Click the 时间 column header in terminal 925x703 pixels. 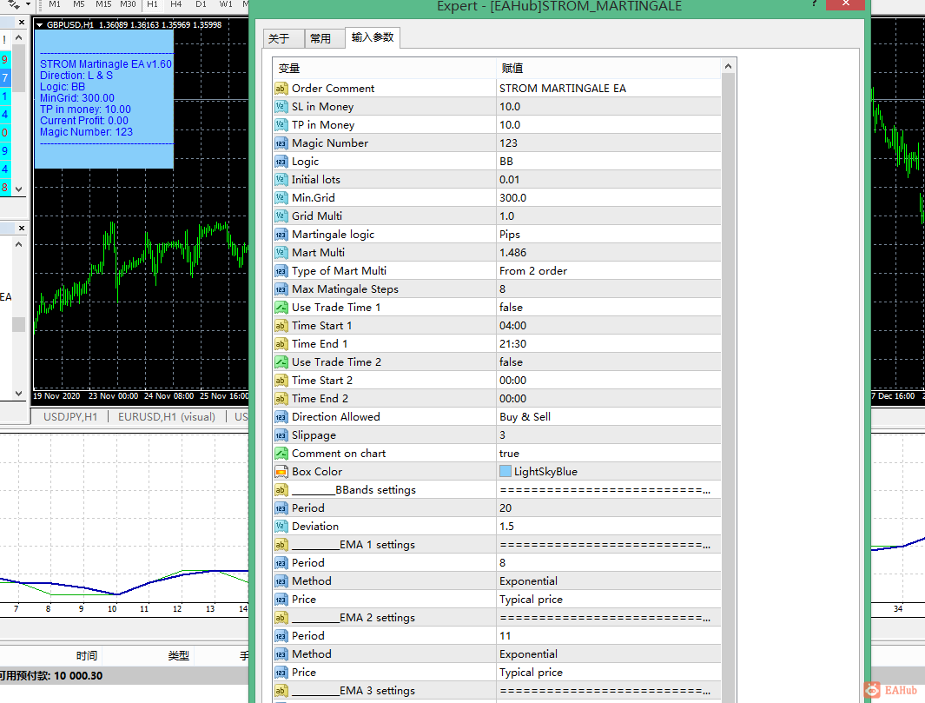(x=87, y=656)
